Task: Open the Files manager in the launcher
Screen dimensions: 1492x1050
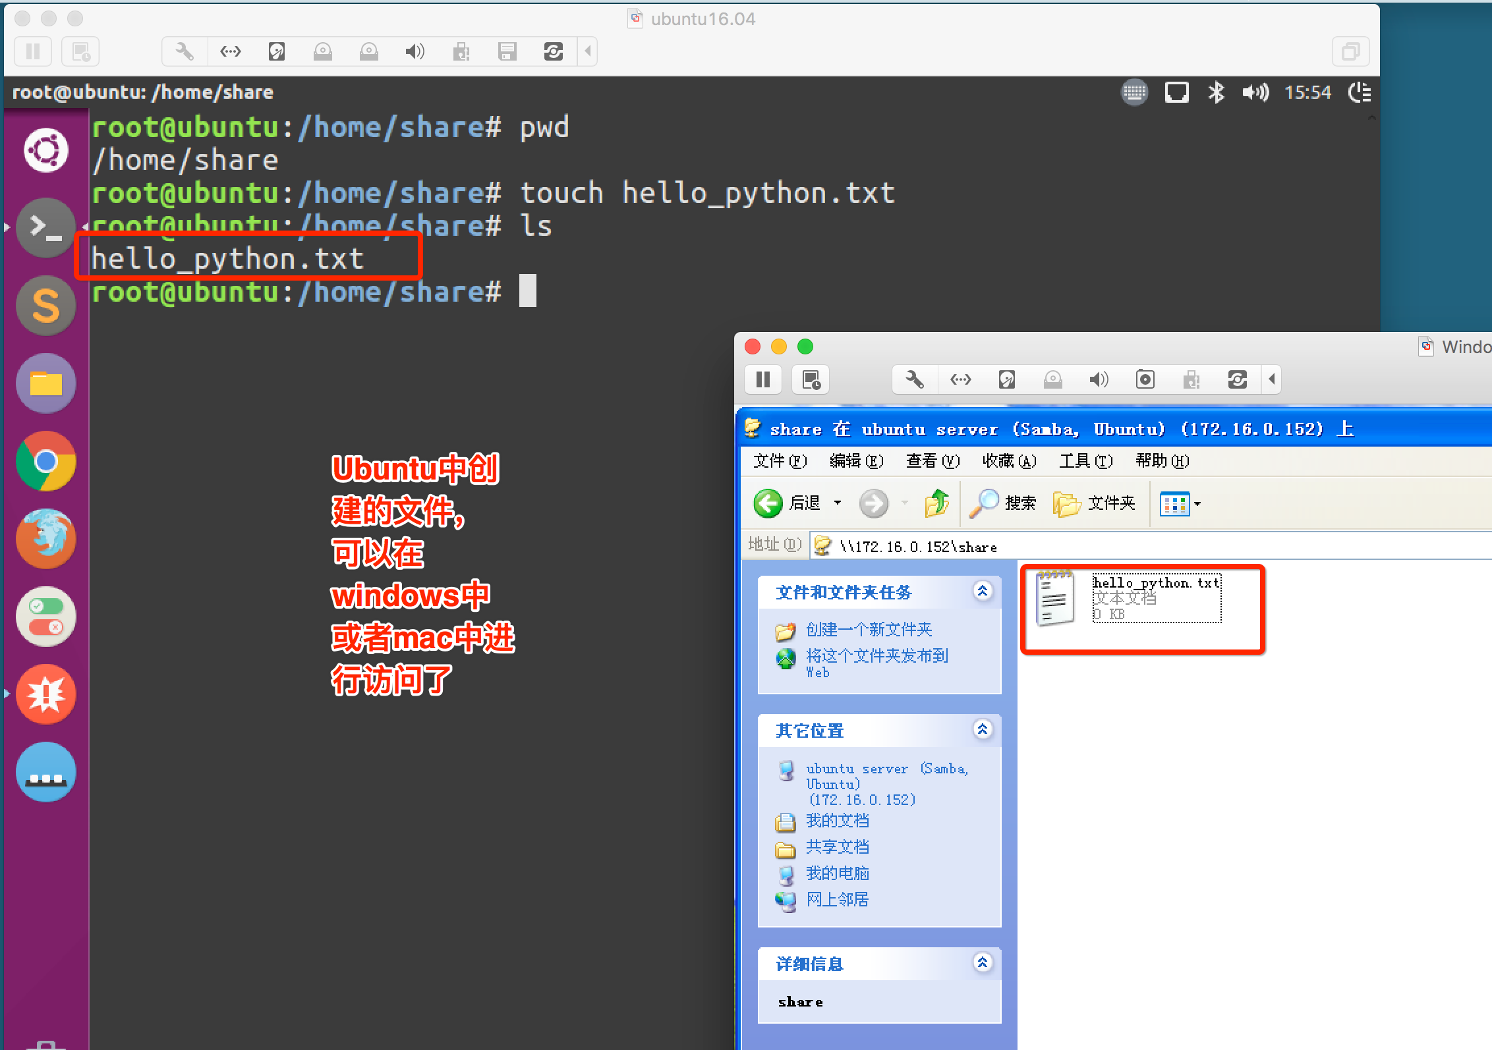Action: [45, 383]
